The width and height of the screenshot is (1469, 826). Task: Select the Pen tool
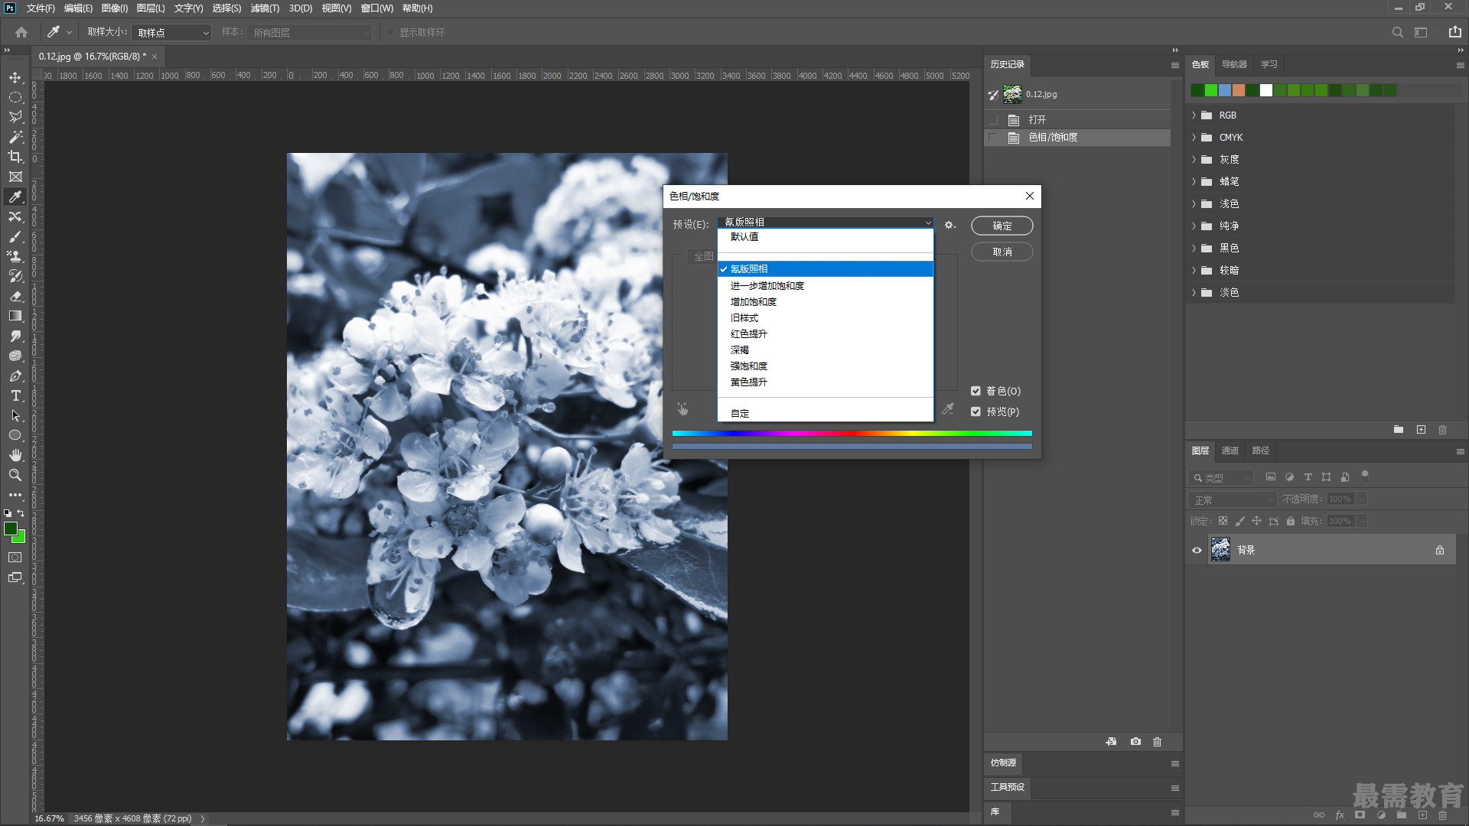click(15, 376)
